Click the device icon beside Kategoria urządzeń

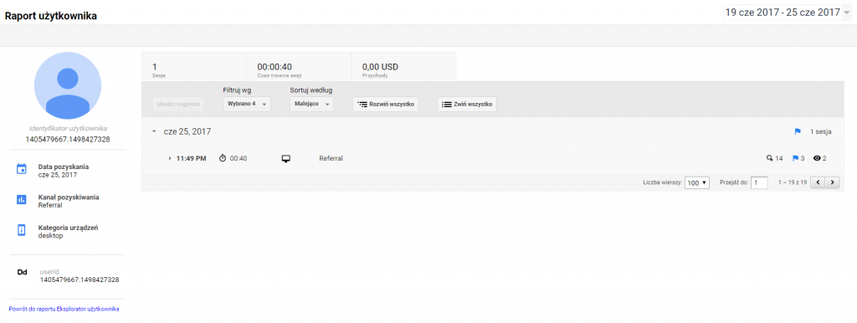coord(21,231)
